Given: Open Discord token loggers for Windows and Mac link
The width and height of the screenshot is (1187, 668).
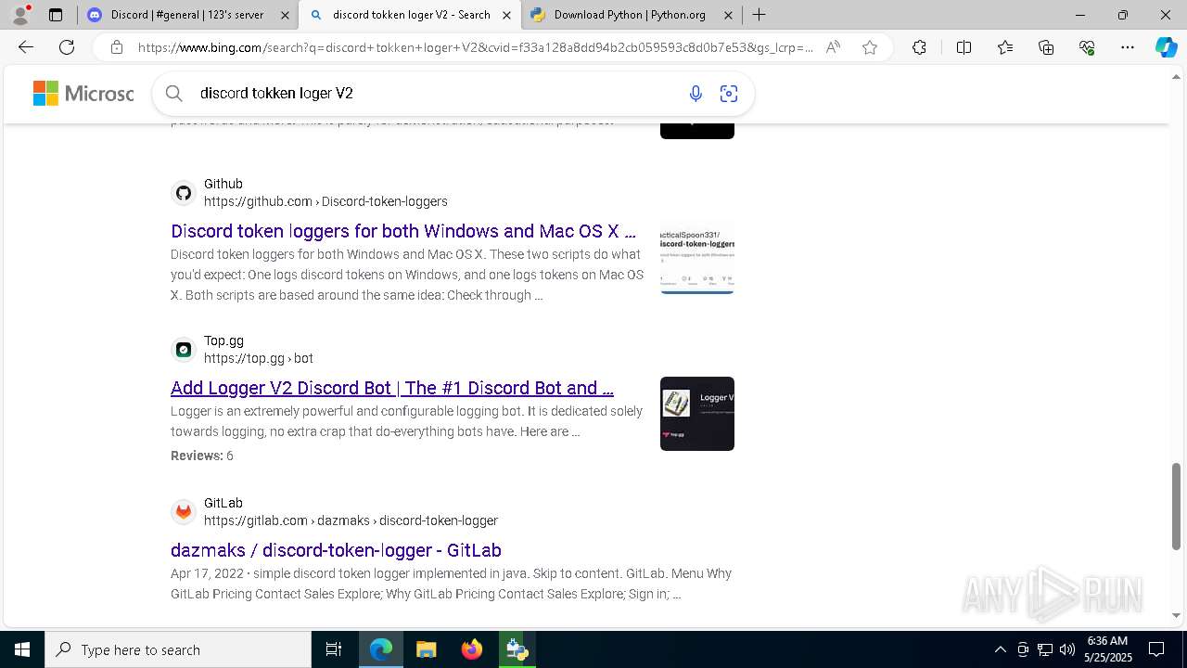Looking at the screenshot, I should [403, 231].
